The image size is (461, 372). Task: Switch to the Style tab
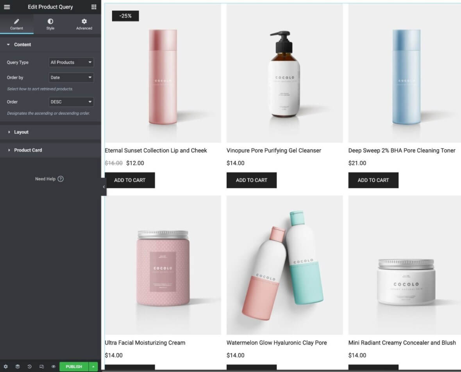[50, 24]
